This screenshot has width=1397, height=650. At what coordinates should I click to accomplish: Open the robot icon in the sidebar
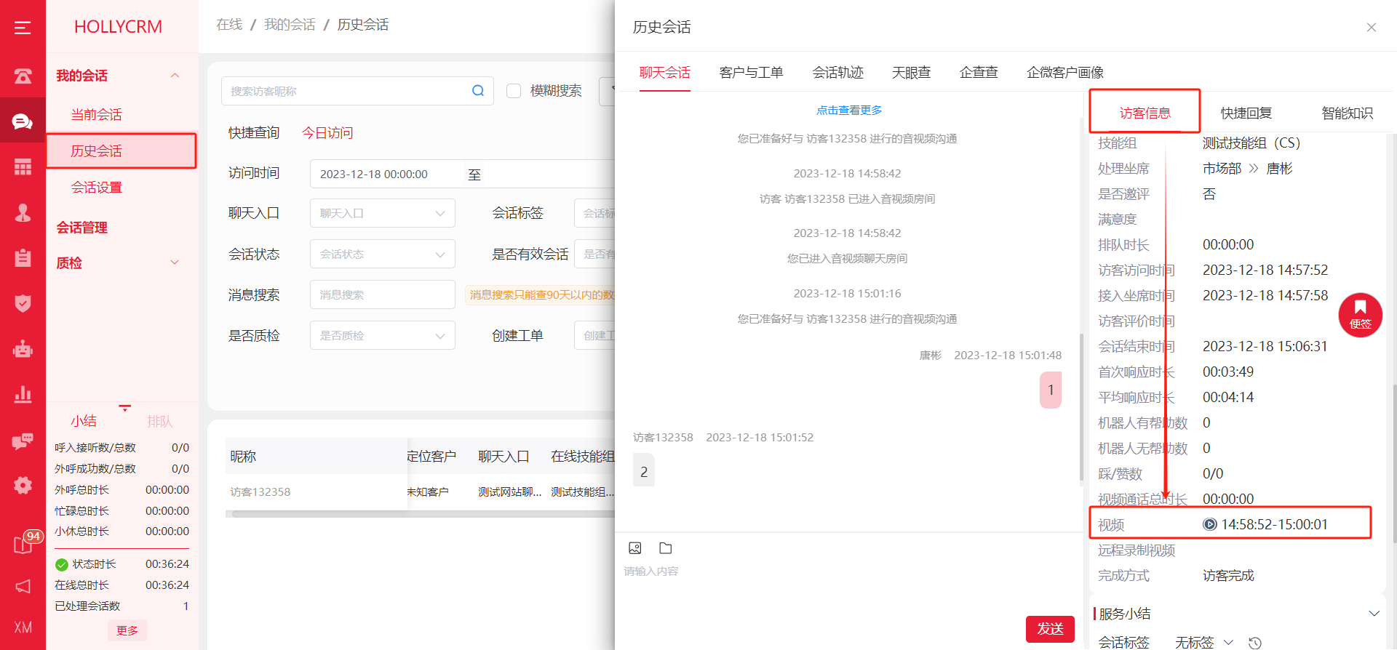click(x=23, y=349)
